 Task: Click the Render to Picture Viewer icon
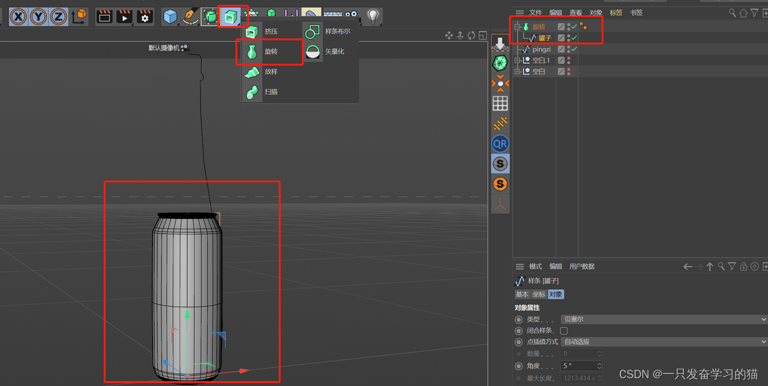click(124, 16)
